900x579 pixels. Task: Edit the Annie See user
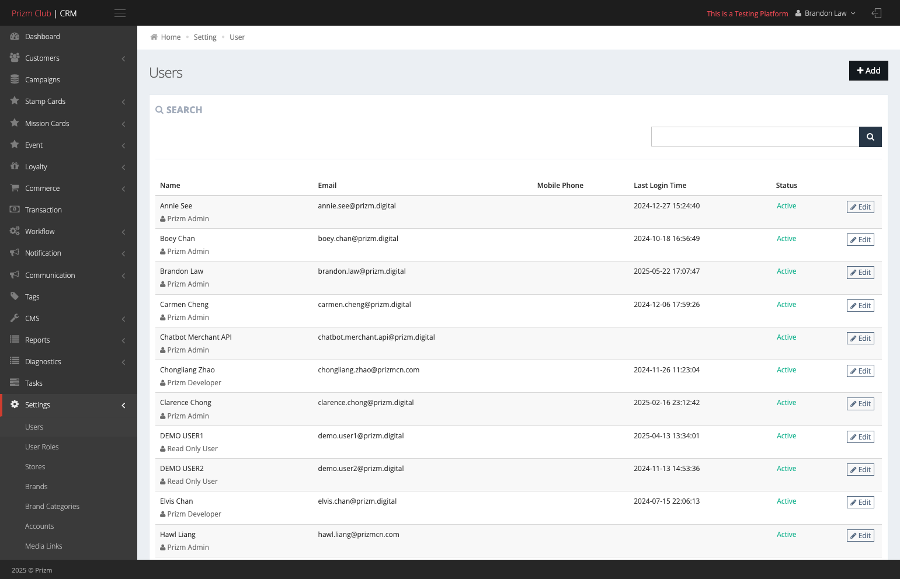click(860, 207)
